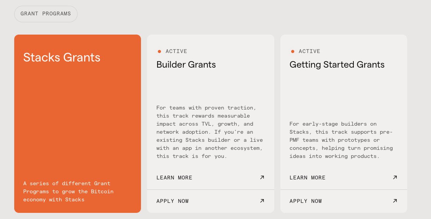Click the orange status dot on Builder Grants
Screen dimensions: 431x219
pos(159,51)
